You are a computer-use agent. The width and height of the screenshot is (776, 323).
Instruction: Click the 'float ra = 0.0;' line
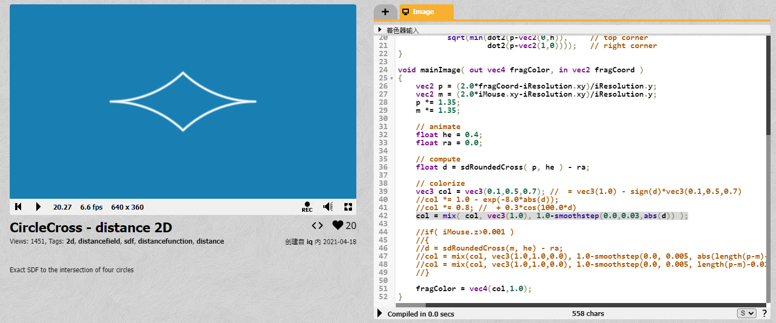click(x=449, y=143)
